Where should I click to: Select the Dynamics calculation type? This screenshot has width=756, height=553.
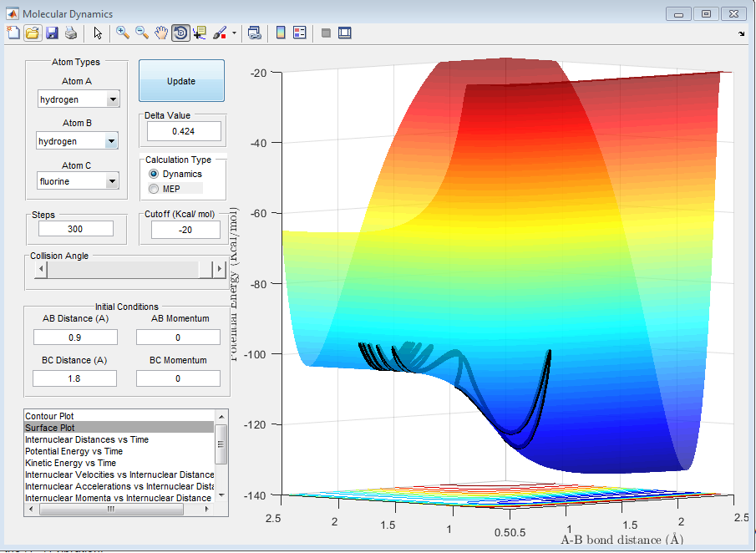pyautogui.click(x=154, y=174)
